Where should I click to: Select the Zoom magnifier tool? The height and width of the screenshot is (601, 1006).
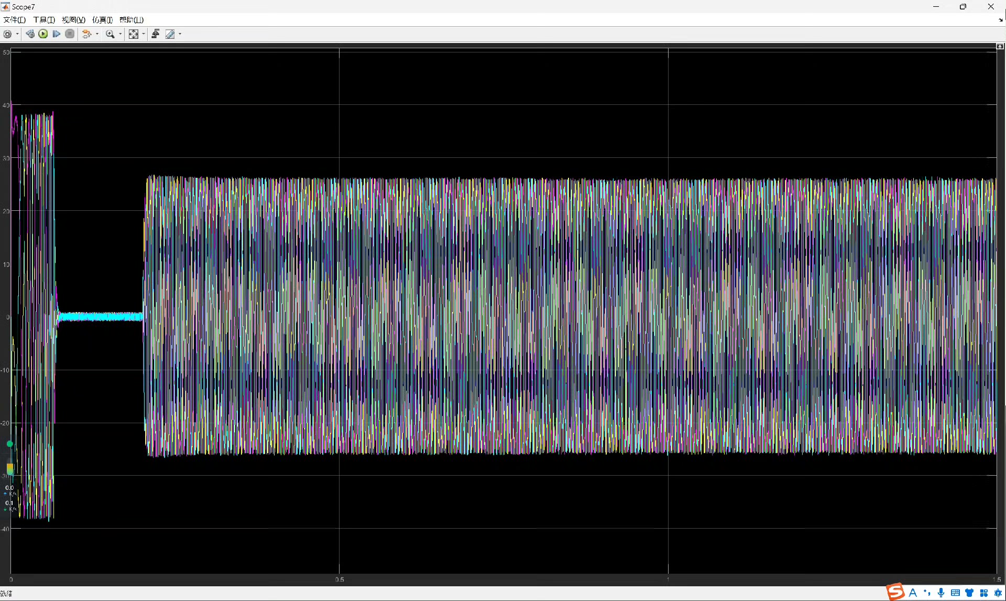coord(110,34)
